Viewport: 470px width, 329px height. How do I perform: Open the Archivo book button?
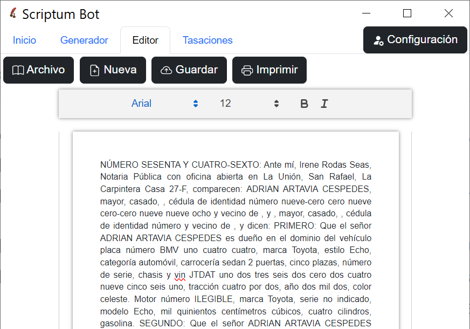(38, 70)
